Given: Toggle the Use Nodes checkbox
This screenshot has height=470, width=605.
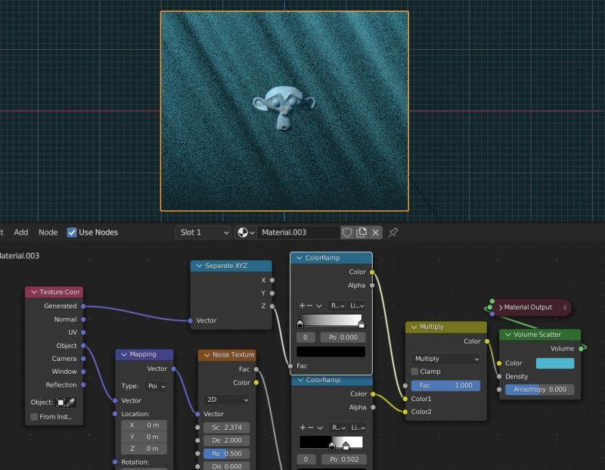Looking at the screenshot, I should (x=71, y=232).
